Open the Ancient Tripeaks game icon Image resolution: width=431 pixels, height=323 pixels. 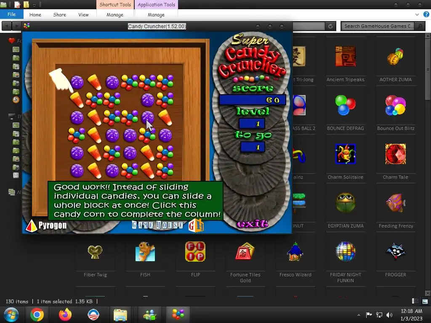point(346,56)
